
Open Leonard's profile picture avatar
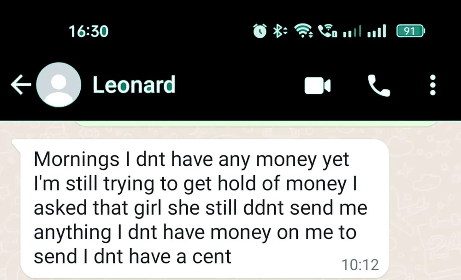(59, 85)
